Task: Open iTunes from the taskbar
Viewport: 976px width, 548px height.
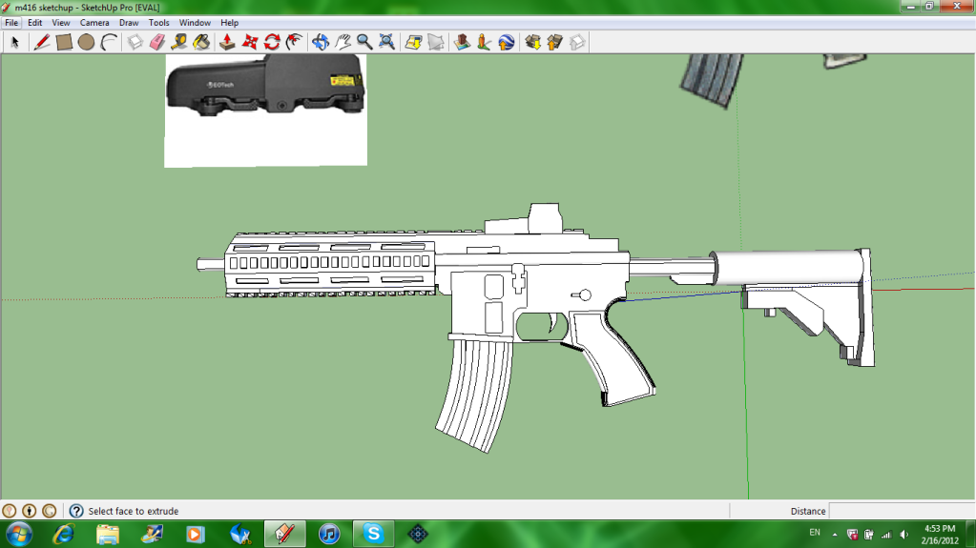Action: pyautogui.click(x=329, y=534)
